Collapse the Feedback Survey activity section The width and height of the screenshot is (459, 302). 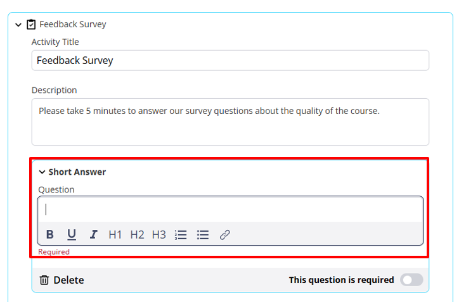pyautogui.click(x=18, y=25)
